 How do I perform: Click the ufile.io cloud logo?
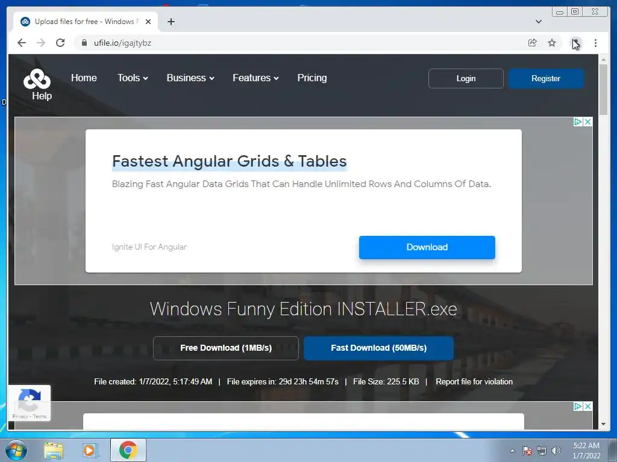click(37, 79)
